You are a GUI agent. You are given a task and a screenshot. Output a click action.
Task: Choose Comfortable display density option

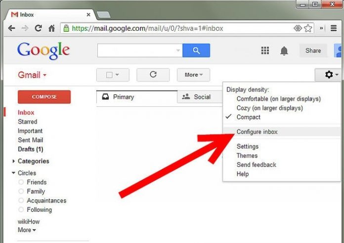(279, 99)
